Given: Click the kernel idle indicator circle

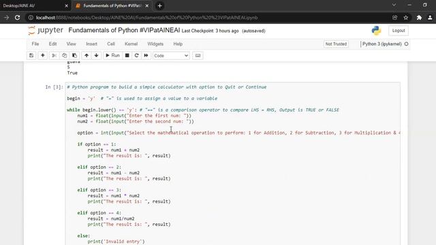Looking at the screenshot, I should pyautogui.click(x=406, y=44).
